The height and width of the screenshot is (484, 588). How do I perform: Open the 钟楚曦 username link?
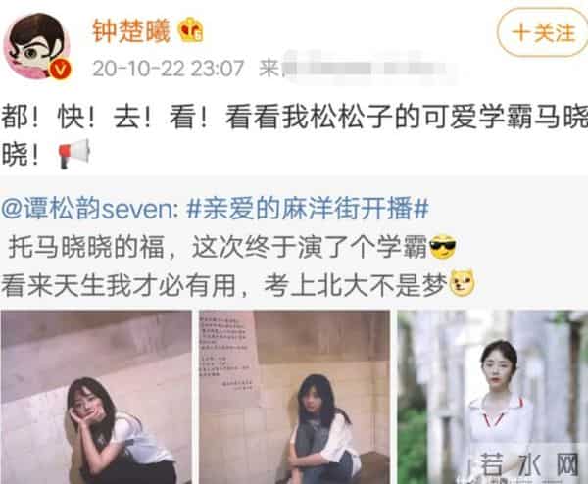point(131,30)
